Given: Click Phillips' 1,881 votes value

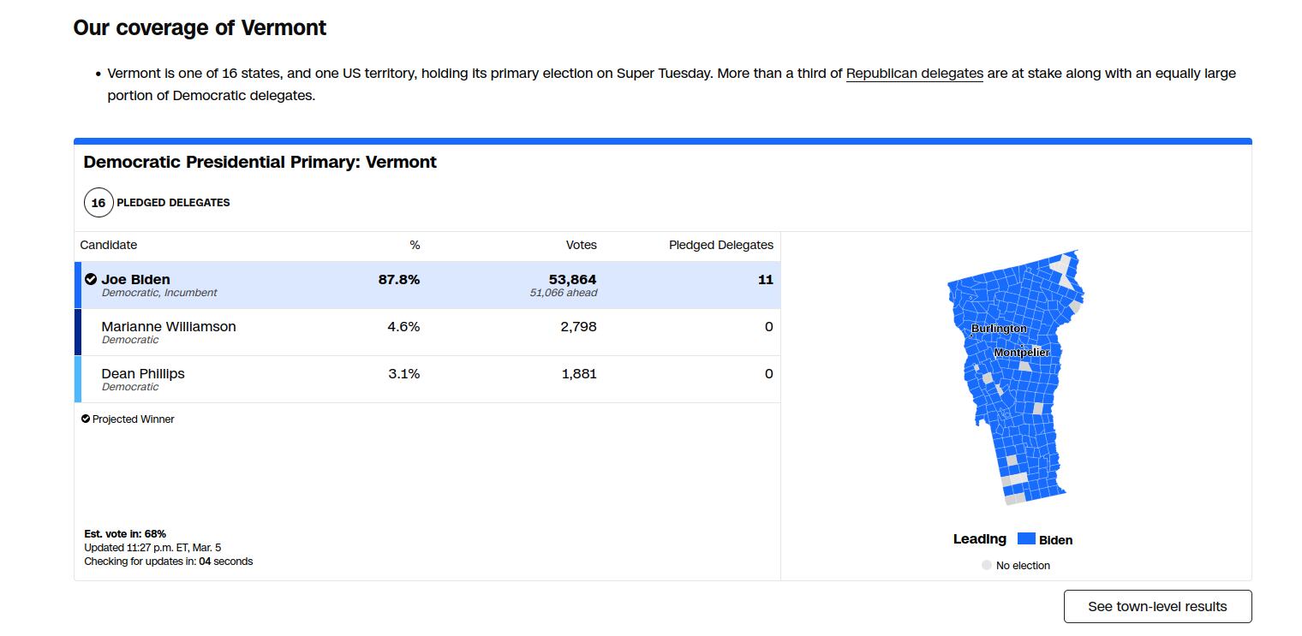Looking at the screenshot, I should [x=579, y=373].
